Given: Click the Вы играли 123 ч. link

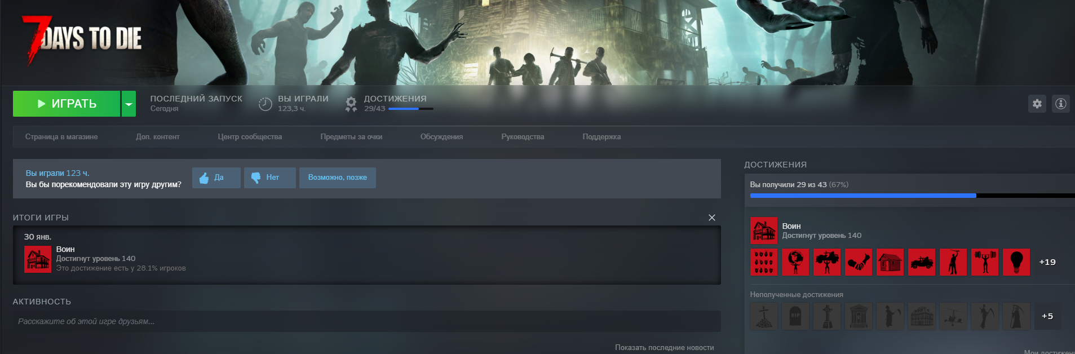Looking at the screenshot, I should (x=57, y=173).
